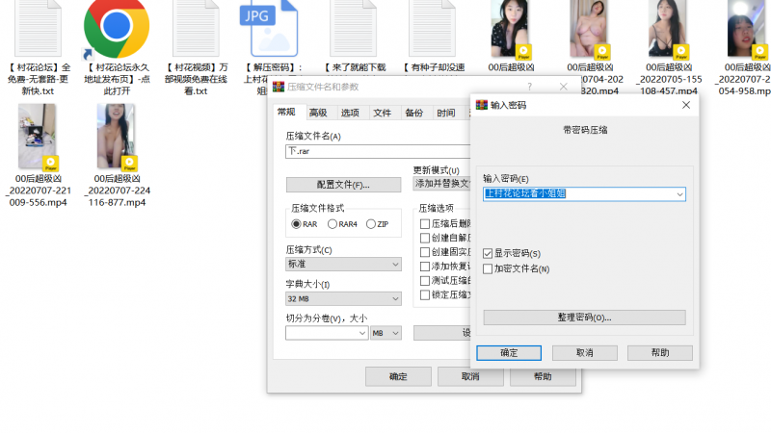Select the first text file icon, 全免费-无套路

click(39, 29)
